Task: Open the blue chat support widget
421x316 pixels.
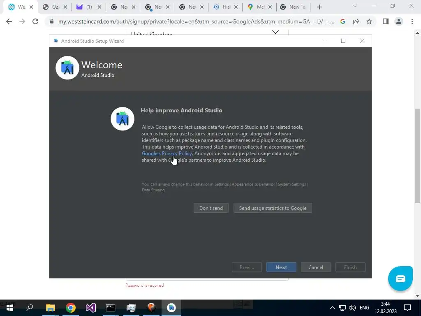Action: point(400,279)
